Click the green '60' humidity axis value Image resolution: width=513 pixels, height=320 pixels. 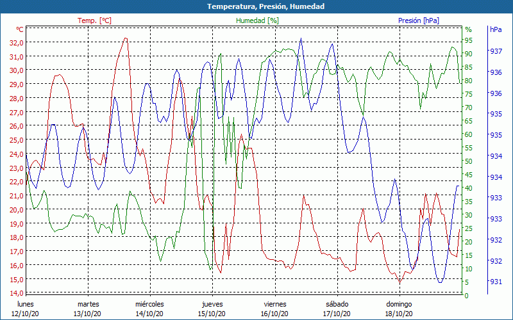point(469,134)
